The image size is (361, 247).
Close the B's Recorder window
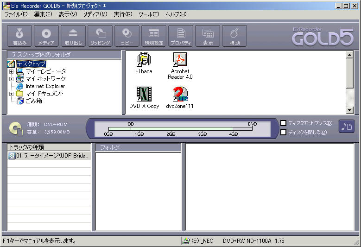tap(355, 6)
